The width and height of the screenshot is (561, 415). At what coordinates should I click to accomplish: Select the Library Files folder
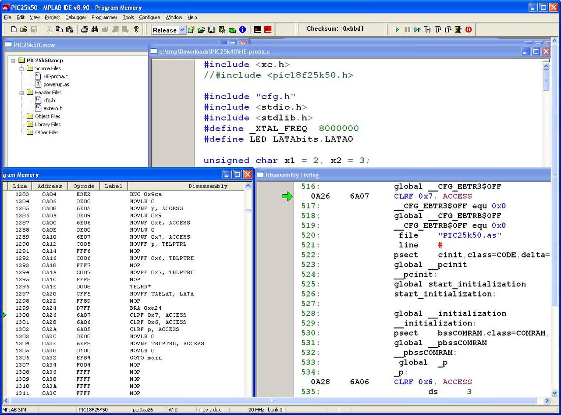click(x=48, y=124)
